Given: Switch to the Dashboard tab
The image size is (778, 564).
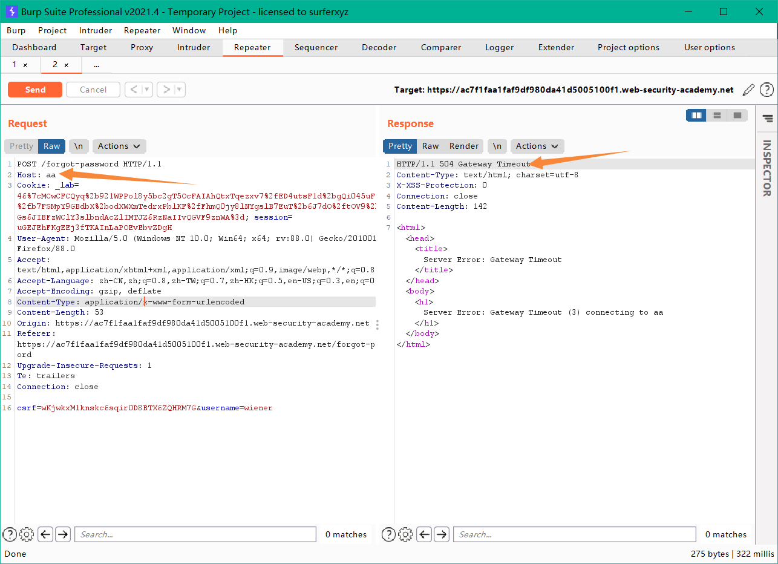Looking at the screenshot, I should tap(34, 47).
